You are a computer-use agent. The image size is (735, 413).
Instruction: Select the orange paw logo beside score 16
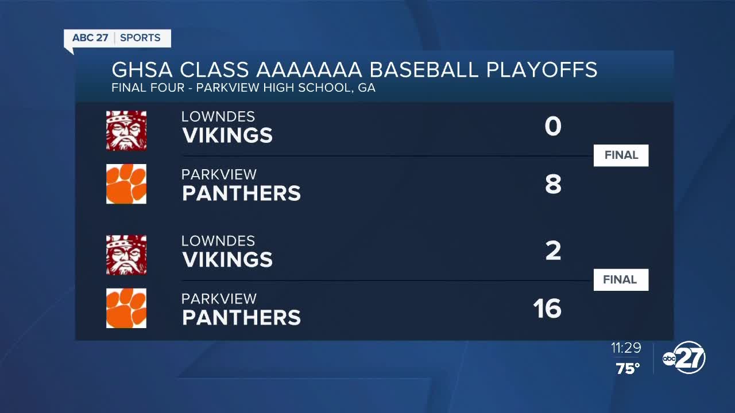click(126, 308)
